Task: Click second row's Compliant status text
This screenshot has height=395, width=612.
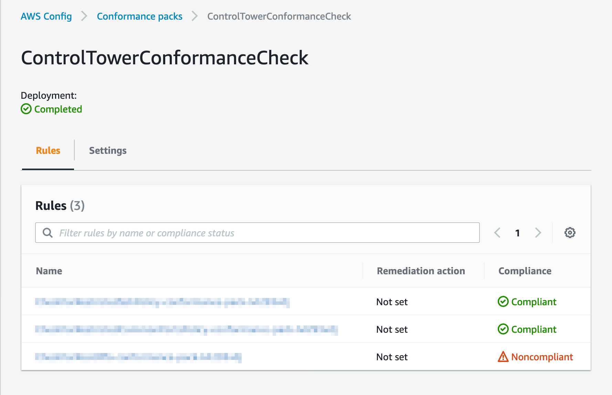Action: 534,329
